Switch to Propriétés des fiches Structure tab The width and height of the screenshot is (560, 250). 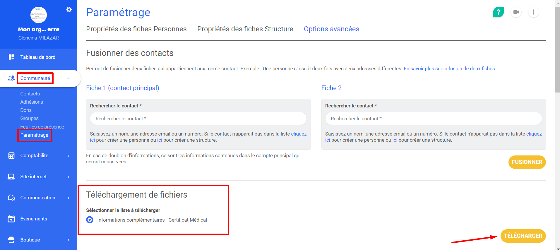coord(245,29)
